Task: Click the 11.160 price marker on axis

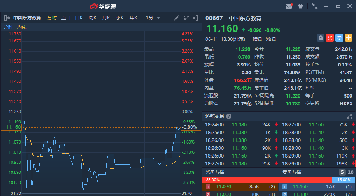Action: click(11, 127)
